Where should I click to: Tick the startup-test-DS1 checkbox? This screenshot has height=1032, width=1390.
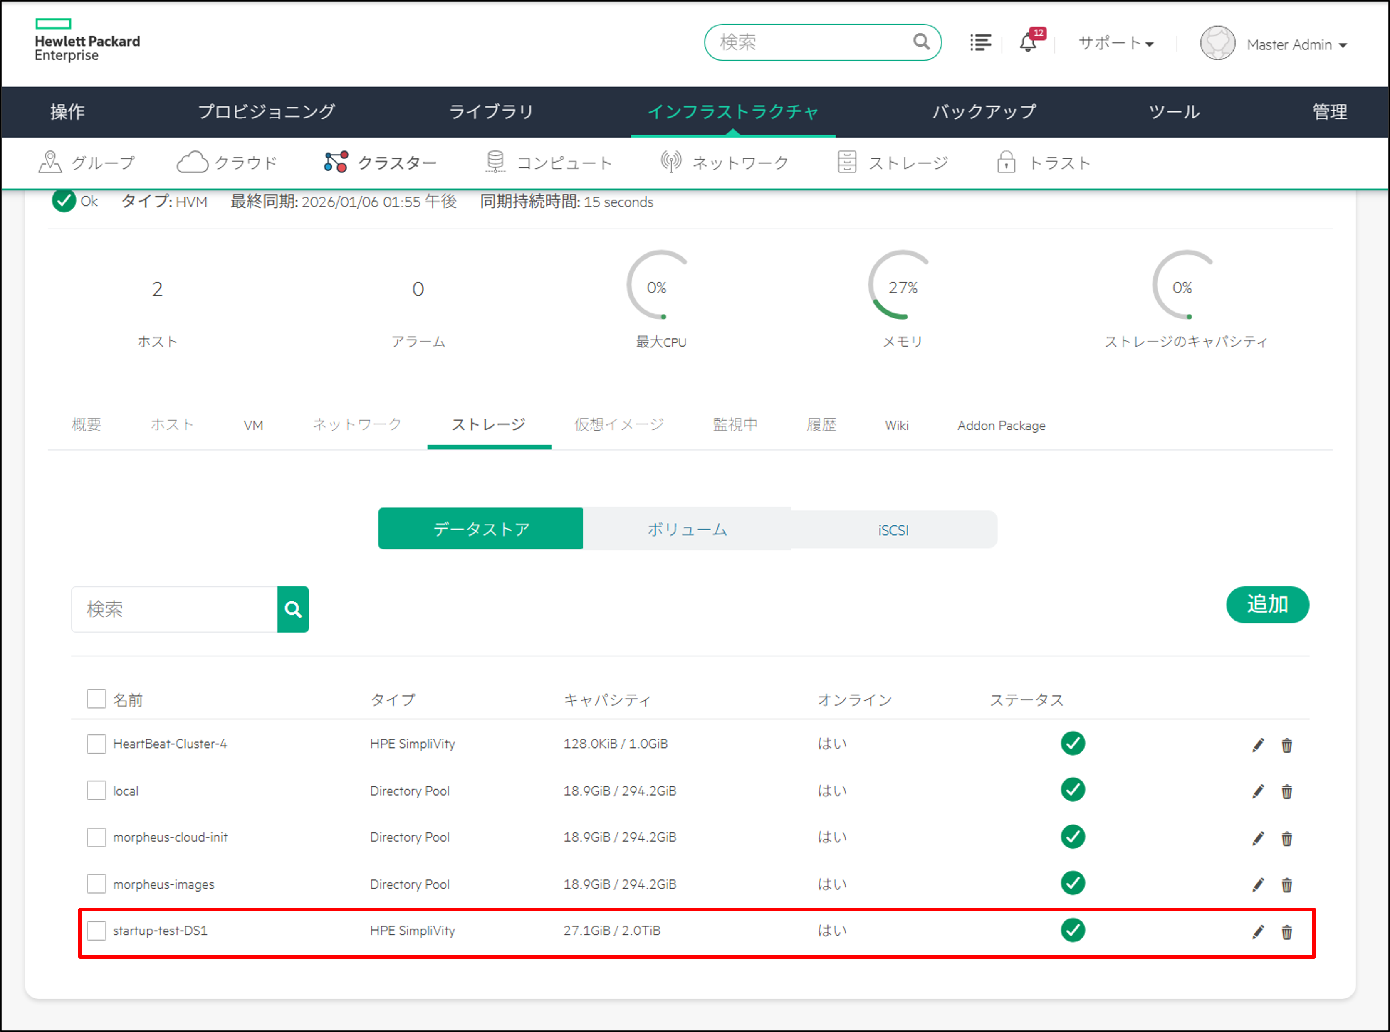[x=96, y=930]
